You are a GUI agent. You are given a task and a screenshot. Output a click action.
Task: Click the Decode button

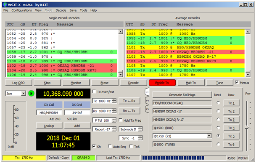[x=133, y=83]
